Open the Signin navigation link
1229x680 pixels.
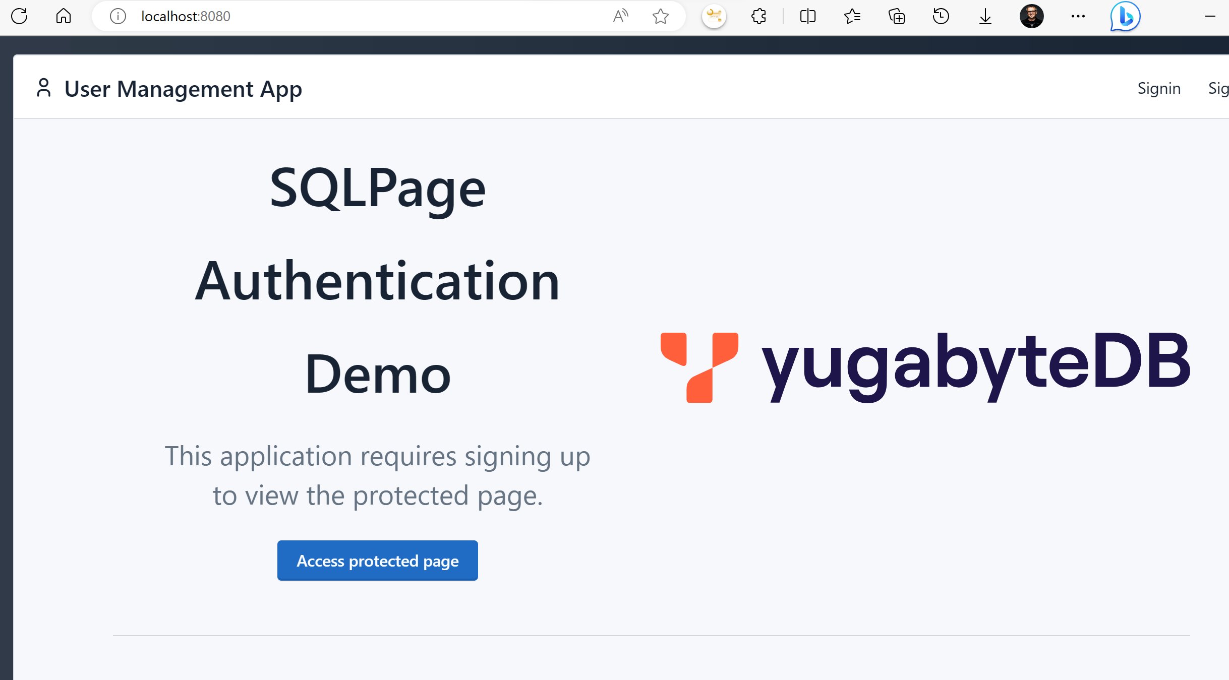click(x=1158, y=89)
